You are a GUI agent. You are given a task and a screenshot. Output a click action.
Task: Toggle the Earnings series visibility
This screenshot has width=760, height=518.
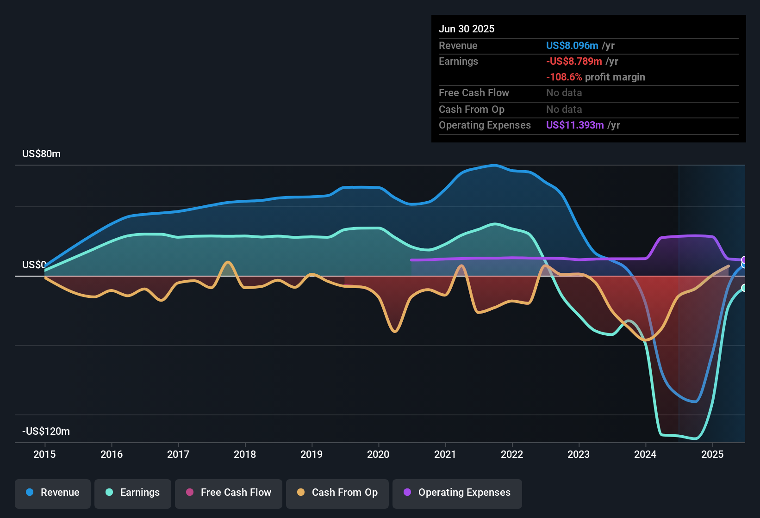coord(132,493)
